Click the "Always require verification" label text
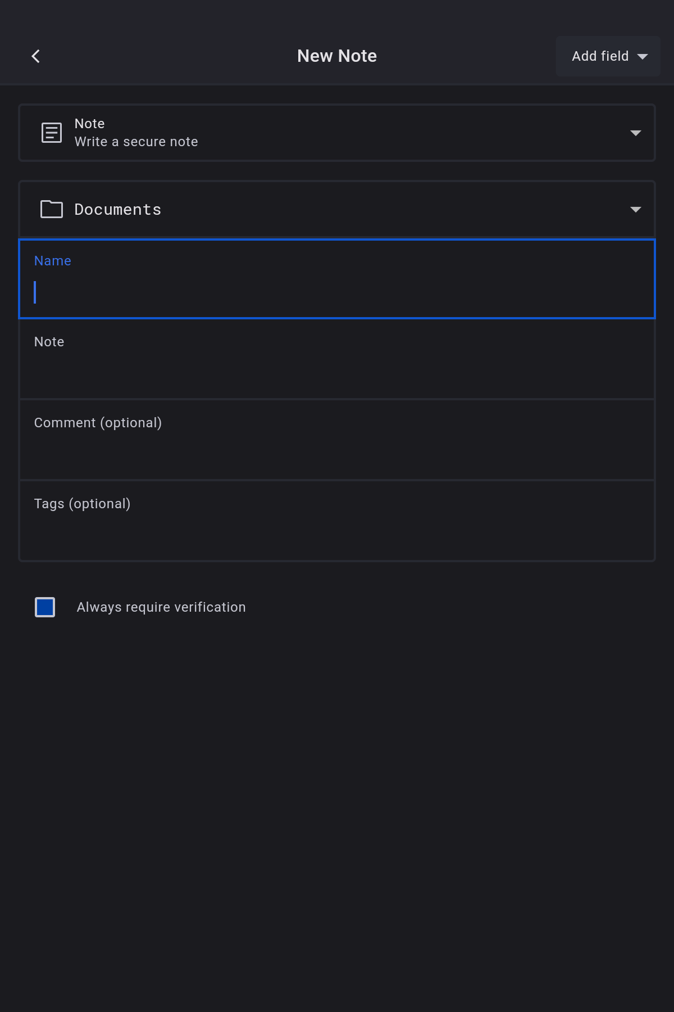Screen dimensions: 674x1012 pyautogui.click(x=161, y=607)
